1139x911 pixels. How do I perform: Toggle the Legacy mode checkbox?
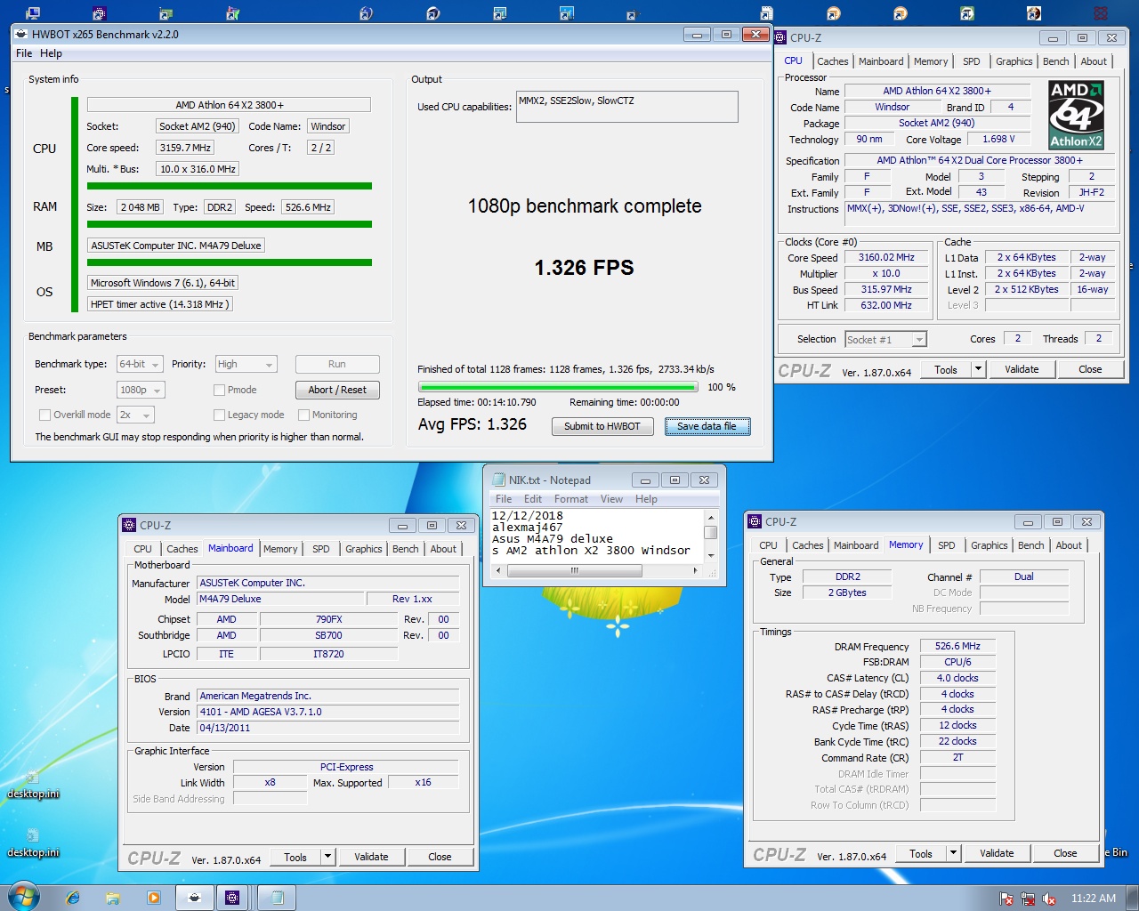[x=219, y=415]
